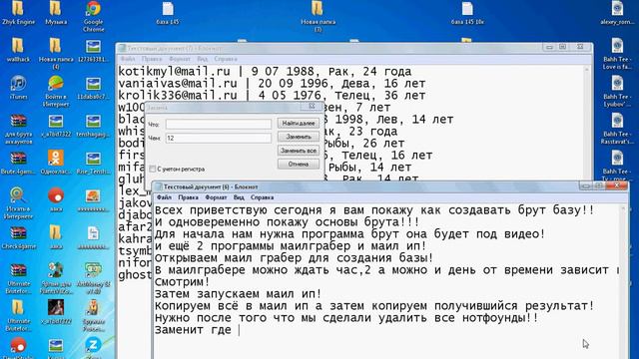Viewport: 639px width, 359px height.
Task: Click line Открываем маил грабер для создания базы!
Action: [x=294, y=258]
